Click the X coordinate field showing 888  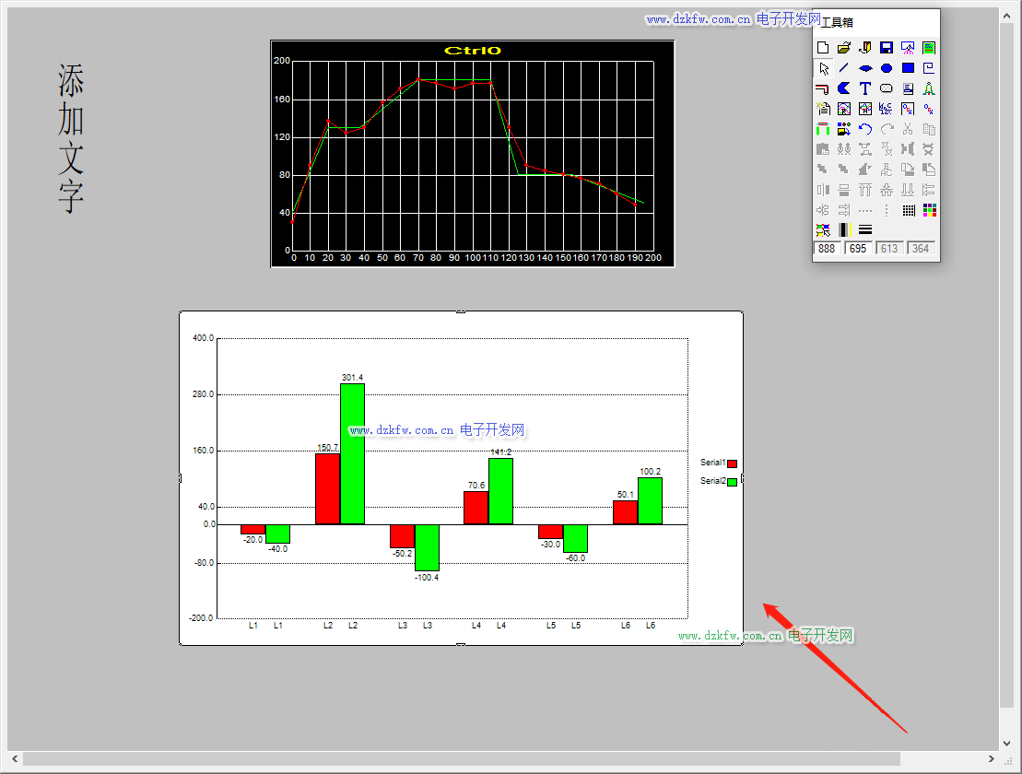pyautogui.click(x=828, y=249)
